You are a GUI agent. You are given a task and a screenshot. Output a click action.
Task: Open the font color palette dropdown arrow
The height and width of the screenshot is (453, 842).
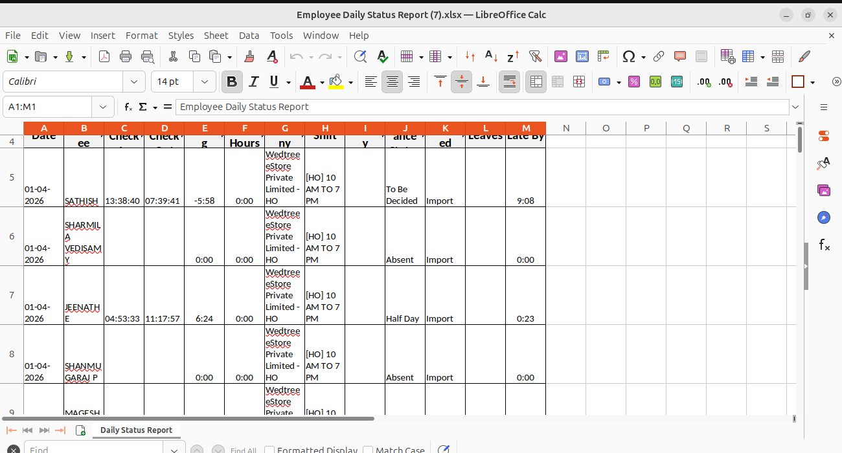321,82
